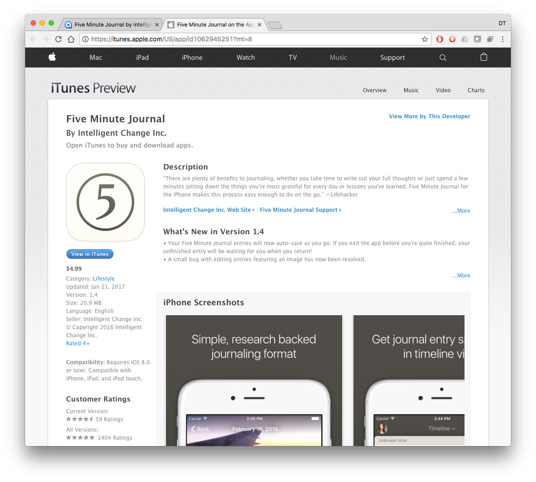536x482 pixels.
Task: Reload the page with refresh icon
Action: tap(58, 39)
